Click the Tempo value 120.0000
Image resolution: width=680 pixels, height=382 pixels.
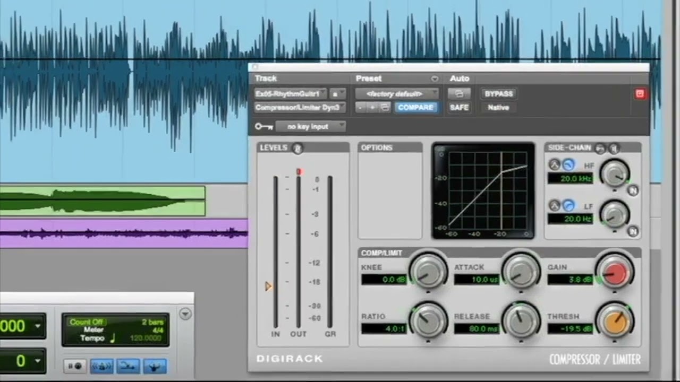[145, 338]
